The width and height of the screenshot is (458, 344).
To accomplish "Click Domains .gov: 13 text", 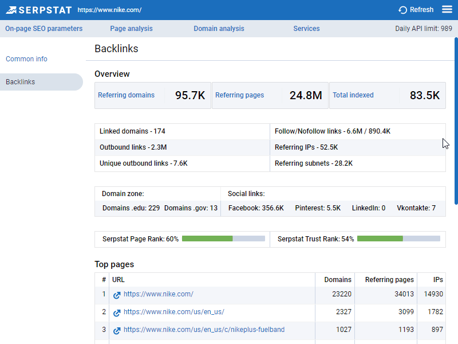I will [191, 208].
